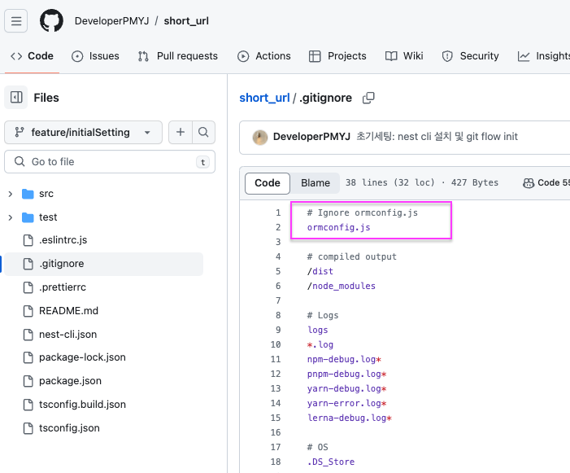Open DeveloperPMYJ owner profile link
Screen dimensions: 570x473
[x=112, y=21]
